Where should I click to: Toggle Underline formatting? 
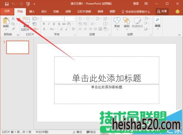tap(54, 24)
